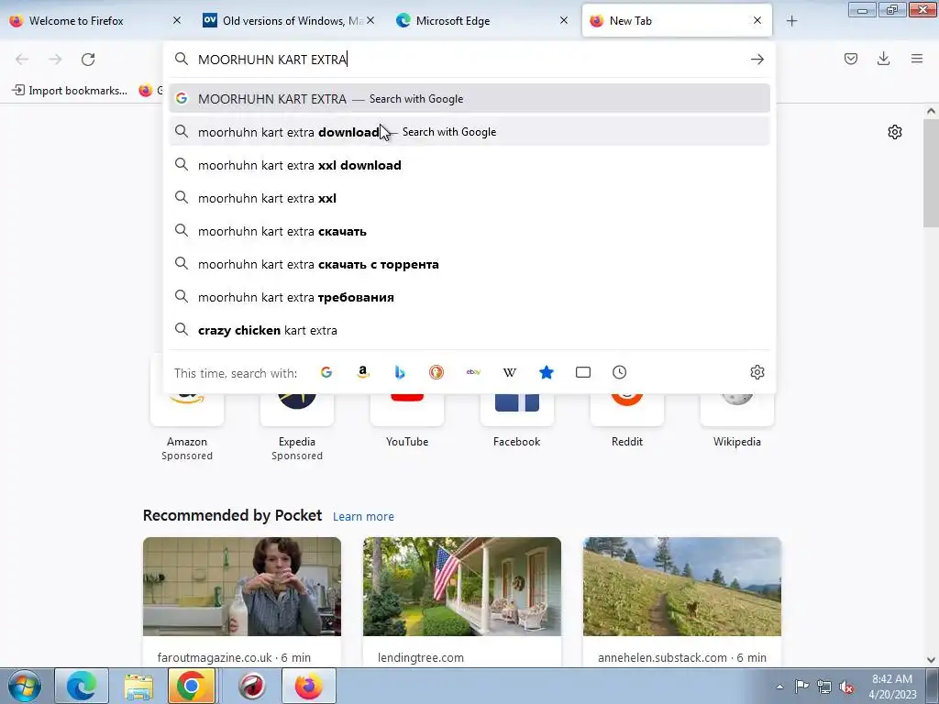
Task: Select suggestion moorhuhn kart extra xxl download
Action: pyautogui.click(x=469, y=165)
